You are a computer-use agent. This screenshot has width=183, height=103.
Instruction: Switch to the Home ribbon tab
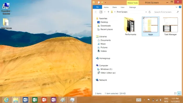point(106,7)
